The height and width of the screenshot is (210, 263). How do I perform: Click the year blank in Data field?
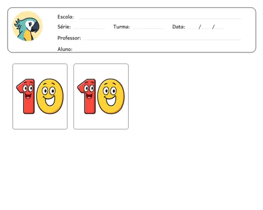click(x=219, y=28)
